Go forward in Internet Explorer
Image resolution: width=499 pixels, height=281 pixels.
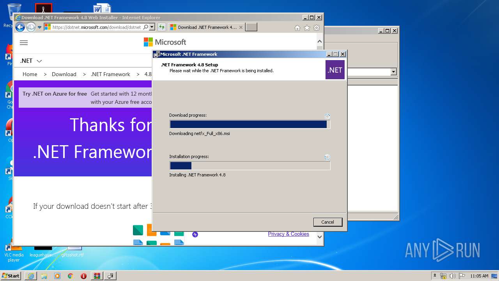31,27
